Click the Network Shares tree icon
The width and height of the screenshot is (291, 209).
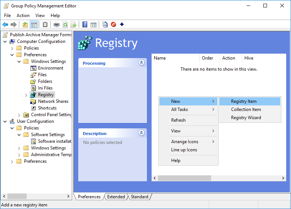pos(33,101)
